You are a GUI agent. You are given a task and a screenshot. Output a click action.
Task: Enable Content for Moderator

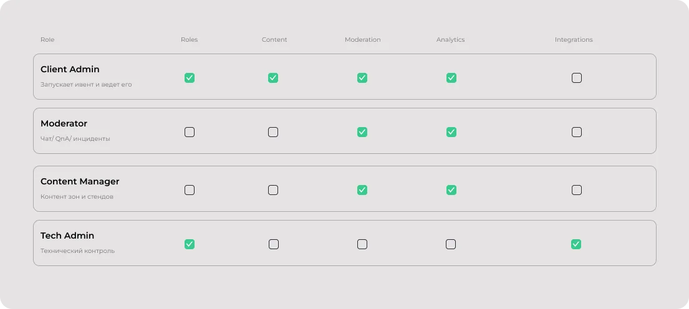273,132
